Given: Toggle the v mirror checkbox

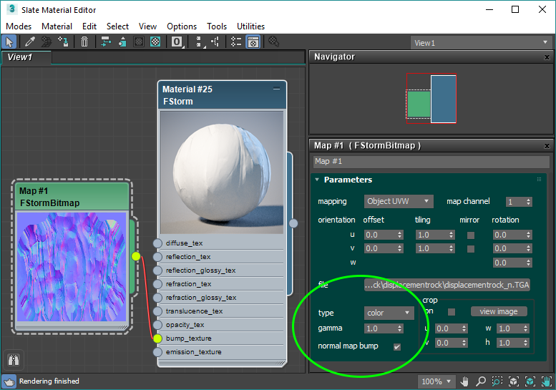Looking at the screenshot, I should coord(471,249).
